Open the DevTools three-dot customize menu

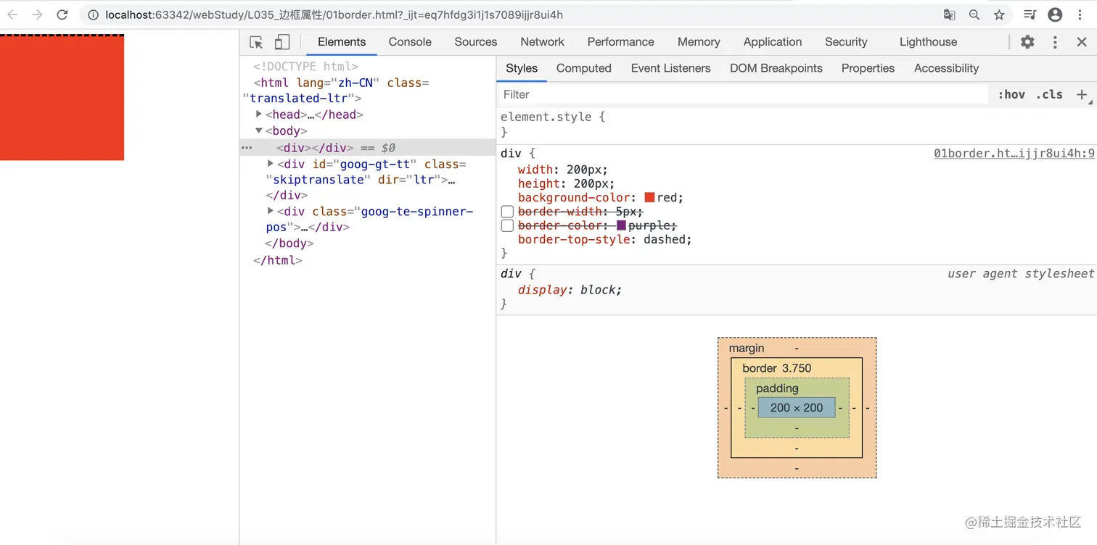(1055, 42)
